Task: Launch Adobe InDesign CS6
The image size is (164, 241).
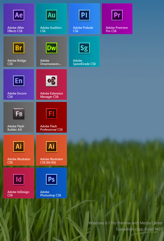Action: (19, 183)
